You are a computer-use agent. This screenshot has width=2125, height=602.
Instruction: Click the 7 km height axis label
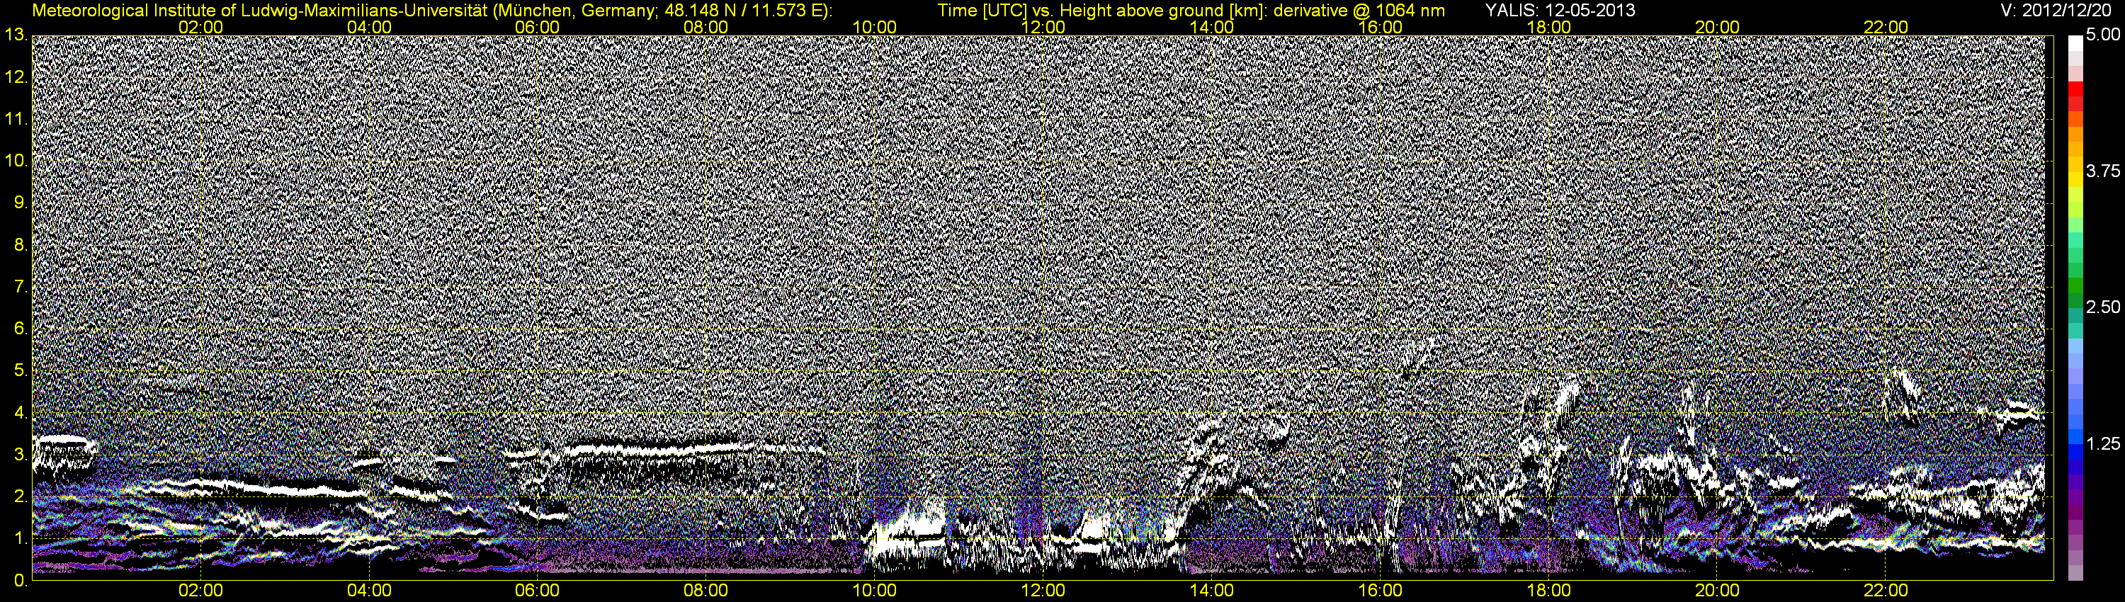[x=20, y=287]
